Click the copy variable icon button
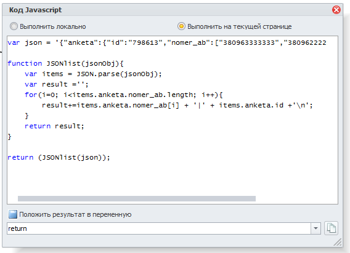Viewport: 350px width, 253px height. 331,228
